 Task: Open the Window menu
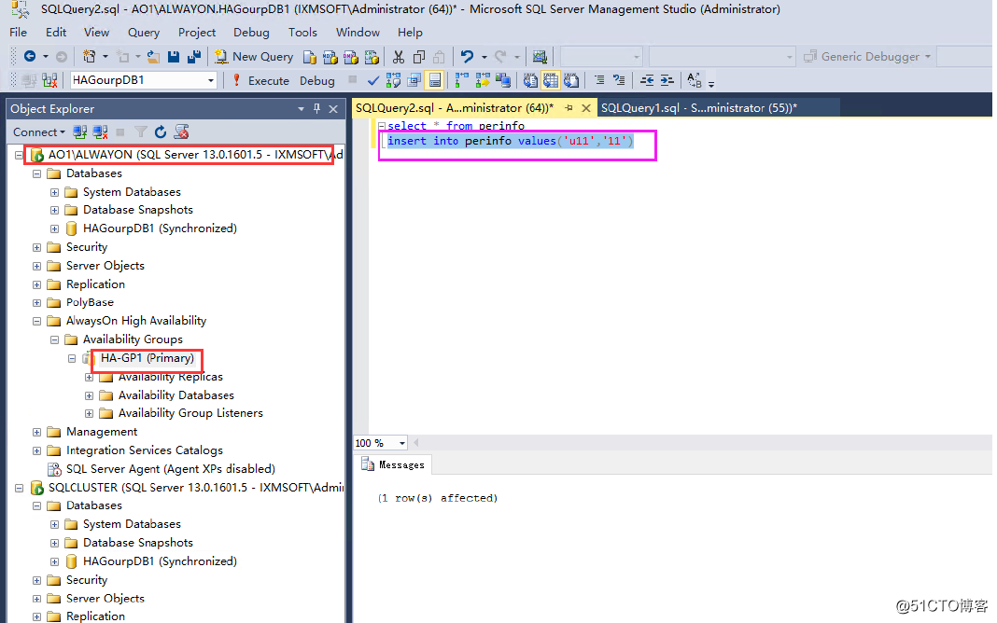tap(358, 33)
